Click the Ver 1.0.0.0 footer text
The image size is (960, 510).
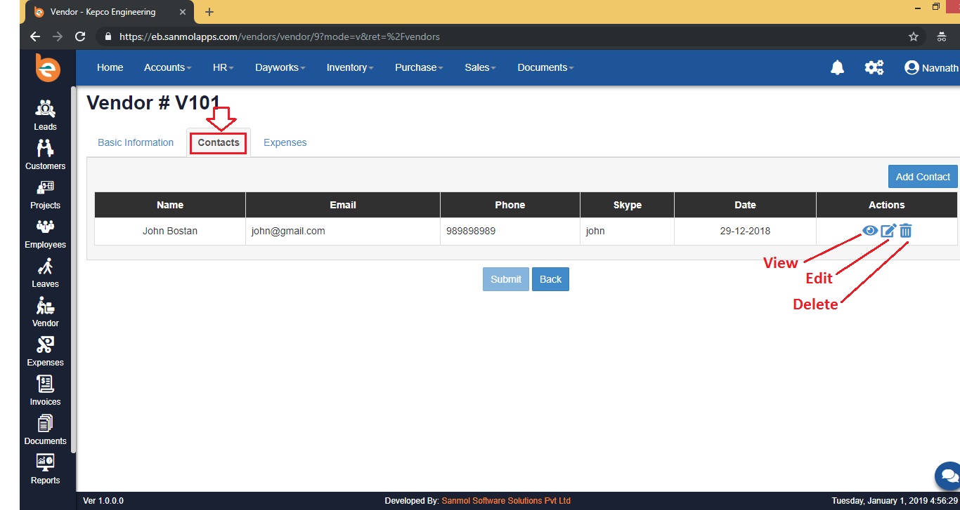pyautogui.click(x=103, y=501)
